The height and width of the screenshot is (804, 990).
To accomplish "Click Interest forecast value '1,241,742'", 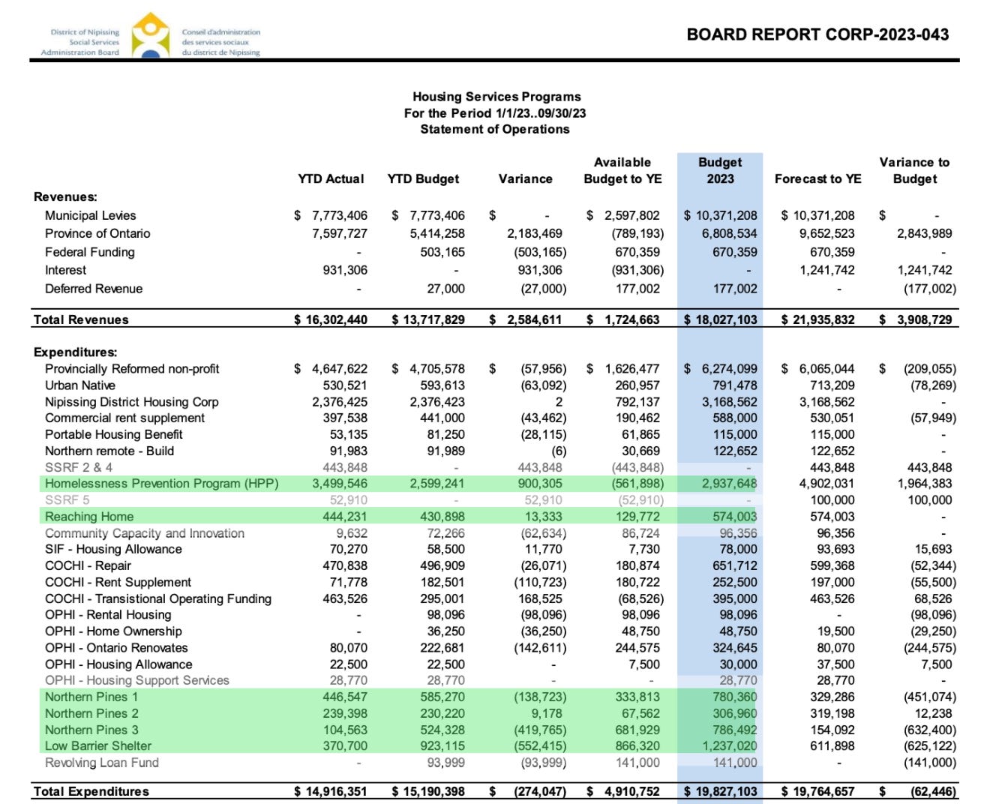I will [x=826, y=270].
